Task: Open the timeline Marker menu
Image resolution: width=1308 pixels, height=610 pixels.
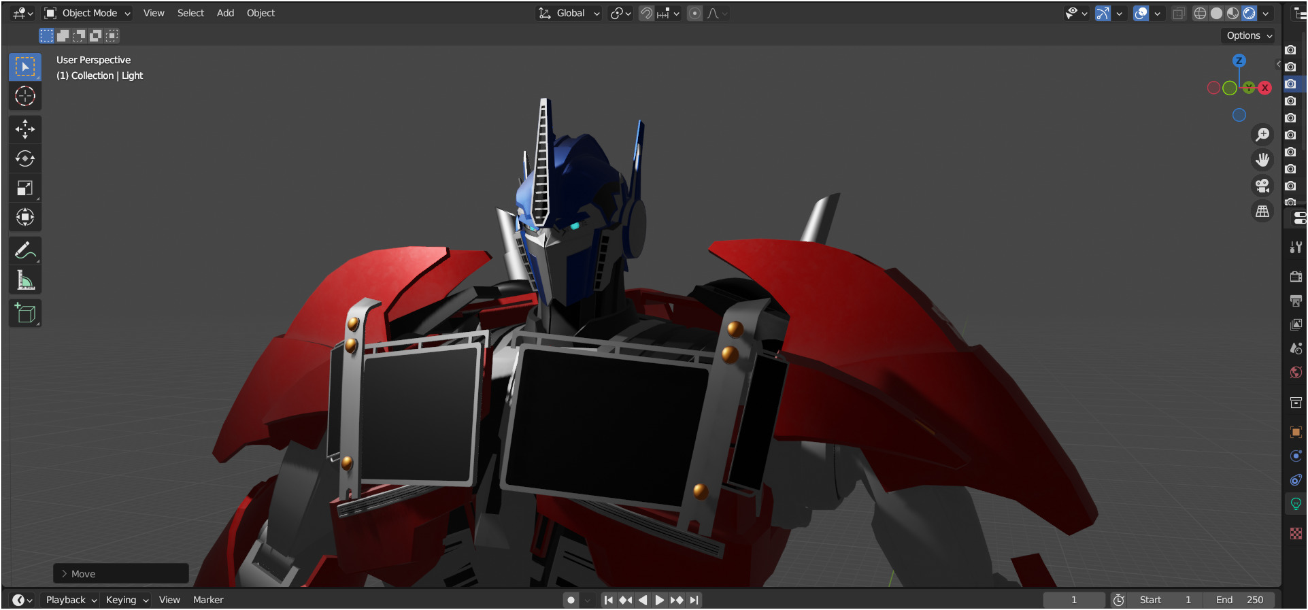Action: point(208,600)
